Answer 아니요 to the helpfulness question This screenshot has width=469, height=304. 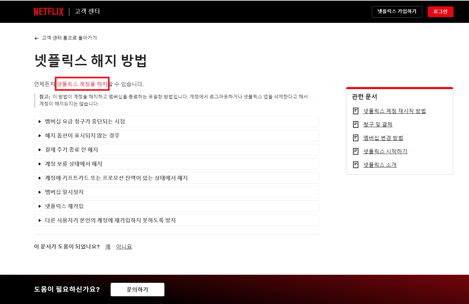(124, 246)
